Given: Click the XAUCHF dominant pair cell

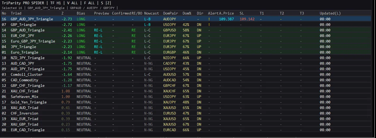Looking at the screenshot, I should (170, 91).
